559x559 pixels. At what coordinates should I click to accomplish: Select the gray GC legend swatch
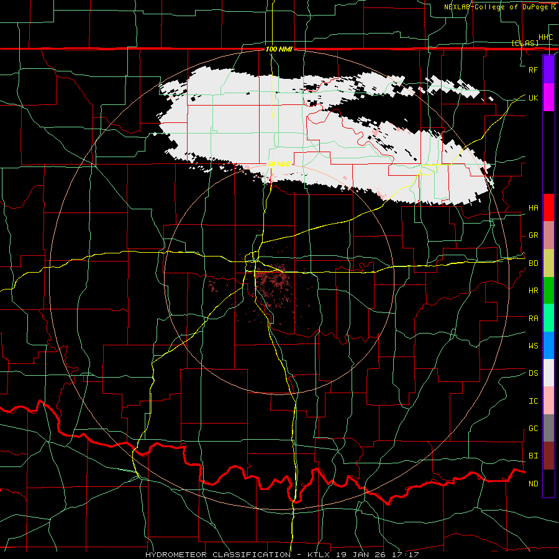(548, 428)
